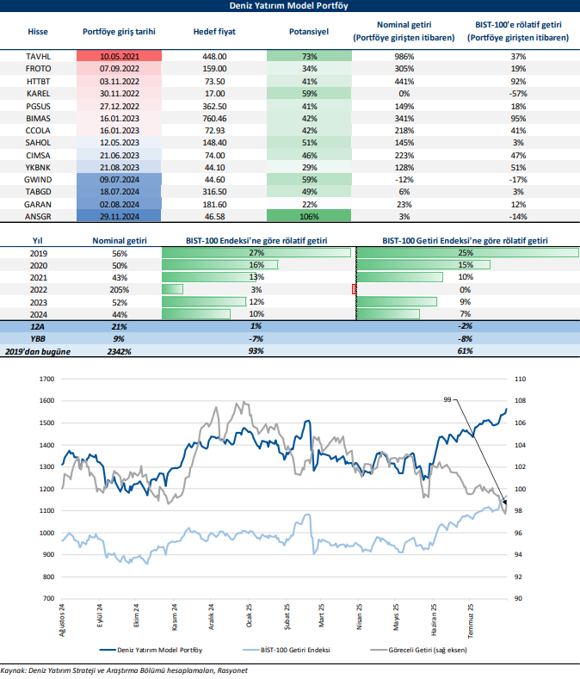Click the 99 data label on chart
580x679 pixels.
pyautogui.click(x=447, y=399)
